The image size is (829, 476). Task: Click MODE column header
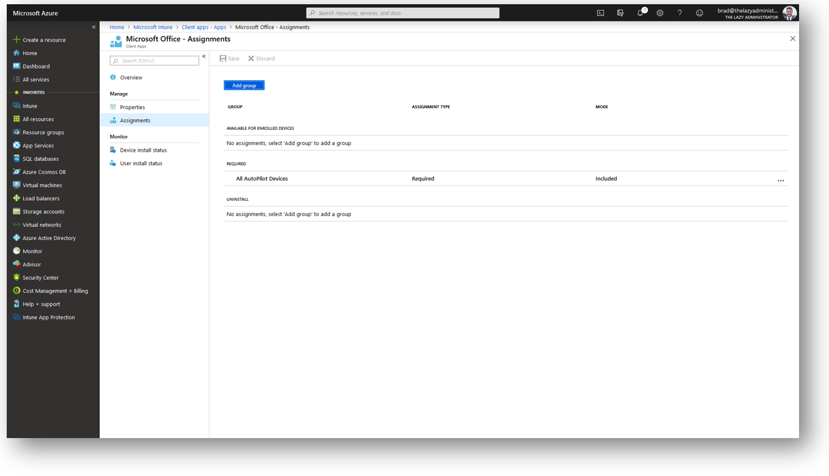[602, 107]
